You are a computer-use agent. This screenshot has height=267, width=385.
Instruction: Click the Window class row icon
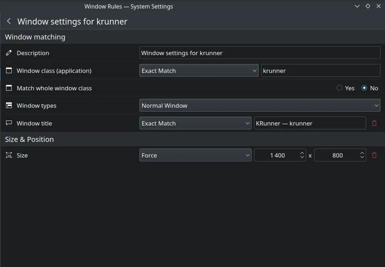(9, 71)
